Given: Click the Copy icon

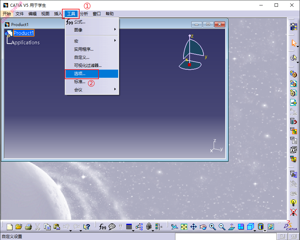Looking at the screenshot, I should pyautogui.click(x=47, y=227).
